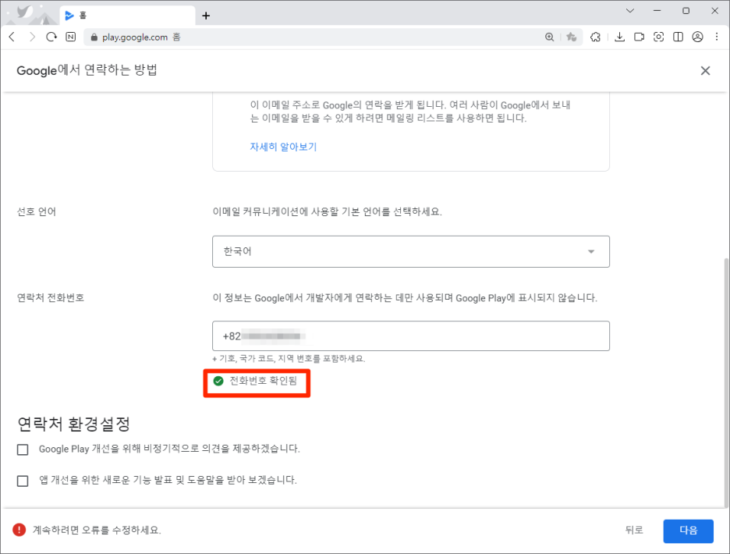Click the red error icon at the bottom
The width and height of the screenshot is (730, 554).
click(x=19, y=530)
